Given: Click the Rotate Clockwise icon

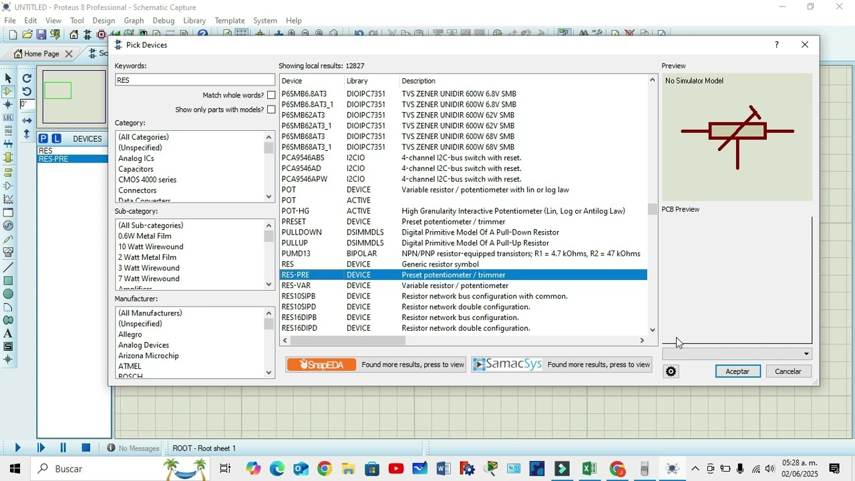Looking at the screenshot, I should (x=27, y=78).
